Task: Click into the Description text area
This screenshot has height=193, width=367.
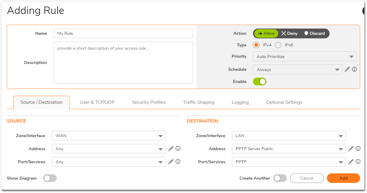Action: pos(123,62)
